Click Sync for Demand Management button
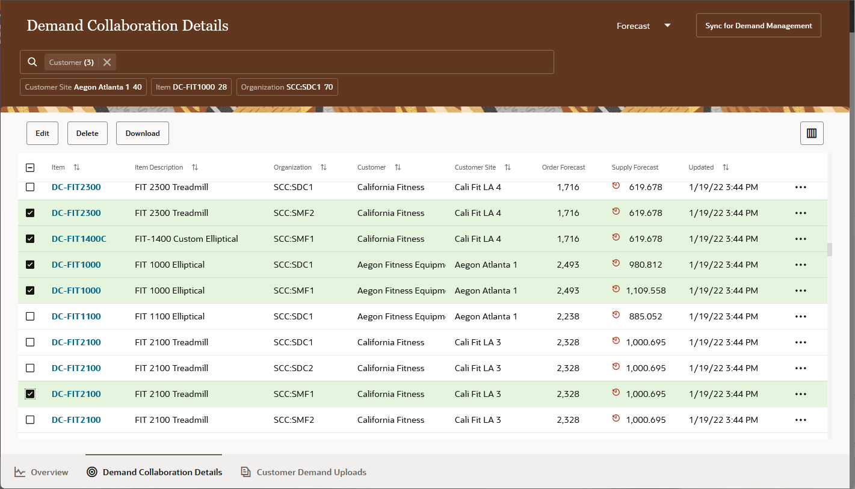The image size is (855, 489). coord(758,26)
